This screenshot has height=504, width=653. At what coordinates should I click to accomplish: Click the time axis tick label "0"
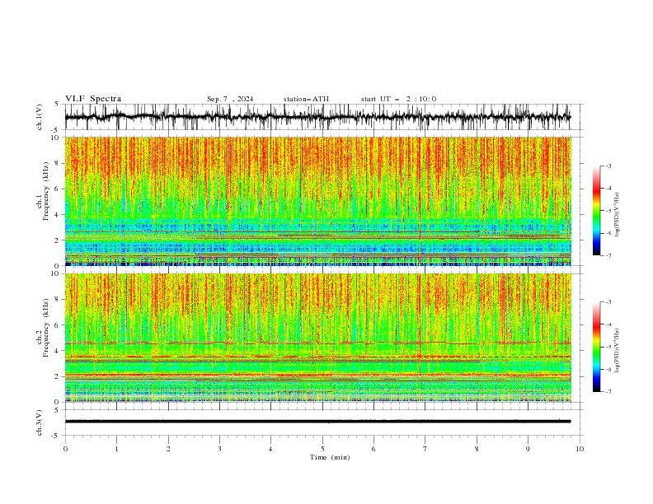coord(65,449)
